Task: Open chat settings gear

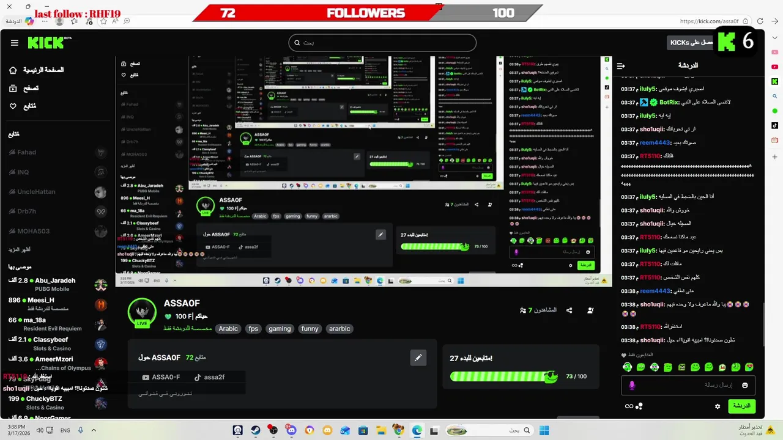Action: tap(718, 406)
